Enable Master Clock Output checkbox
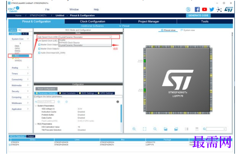The image size is (239, 155). 39,44
